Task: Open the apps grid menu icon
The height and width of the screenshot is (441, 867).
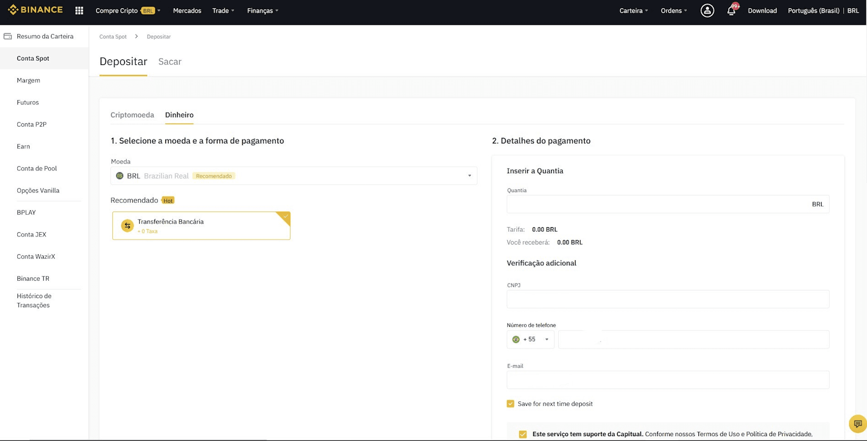Action: point(79,10)
